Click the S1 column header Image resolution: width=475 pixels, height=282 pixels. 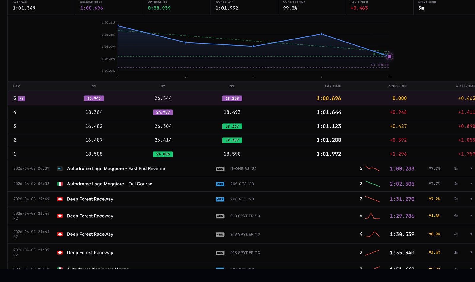pos(94,86)
